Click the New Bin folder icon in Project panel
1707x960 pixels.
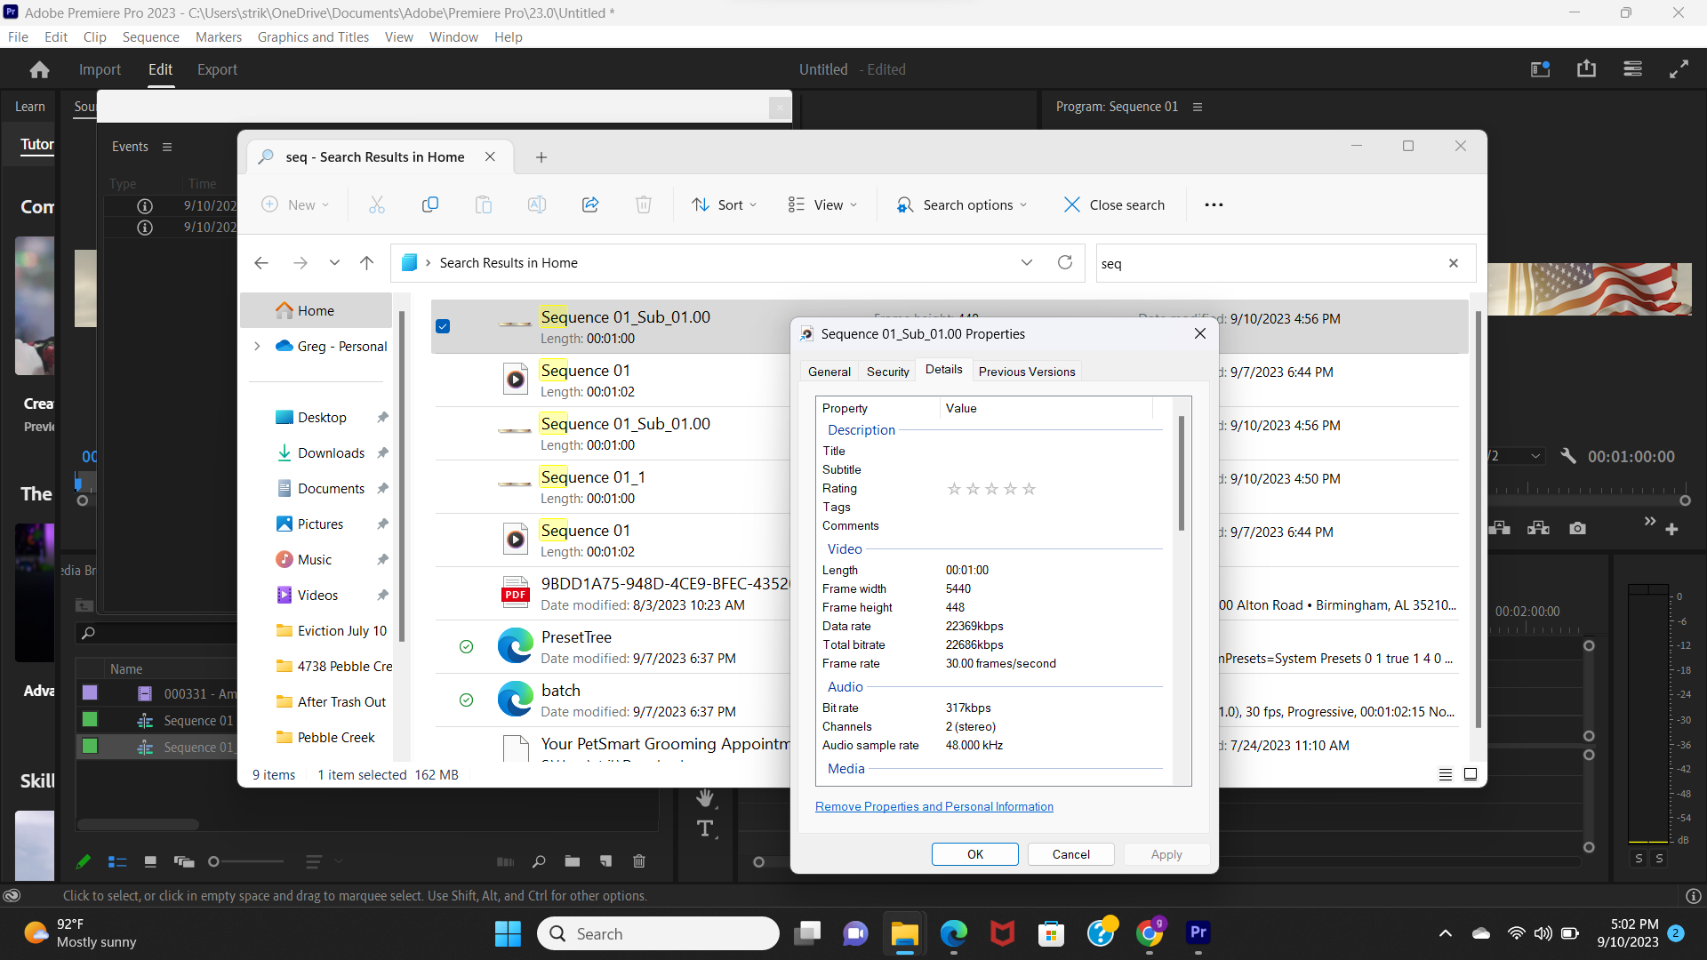click(x=572, y=860)
